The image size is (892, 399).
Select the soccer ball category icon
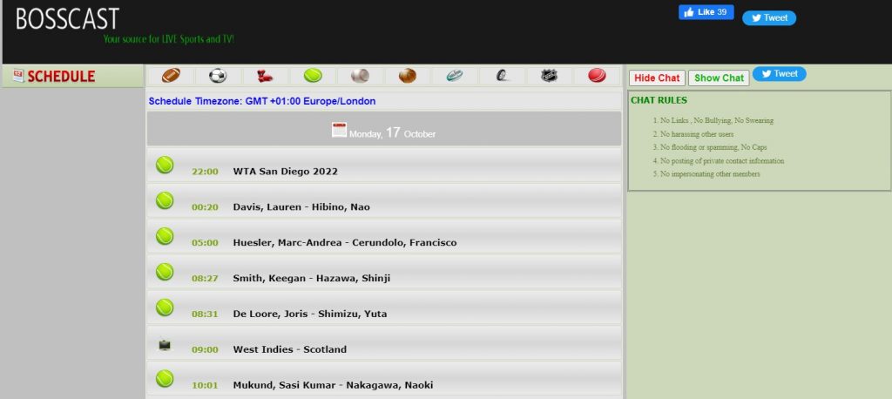click(217, 76)
